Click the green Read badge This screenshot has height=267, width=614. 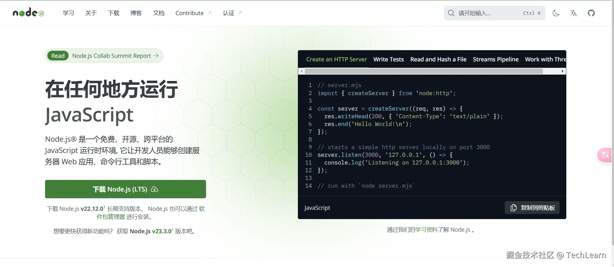tap(58, 56)
